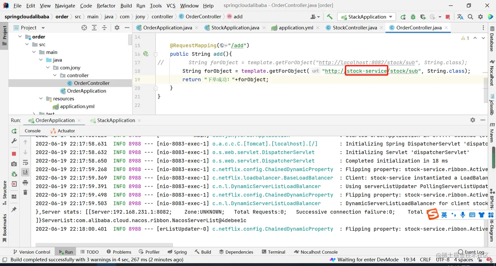Open the Terminal tool window
Image resolution: width=496 pixels, height=266 pixels.
274,252
